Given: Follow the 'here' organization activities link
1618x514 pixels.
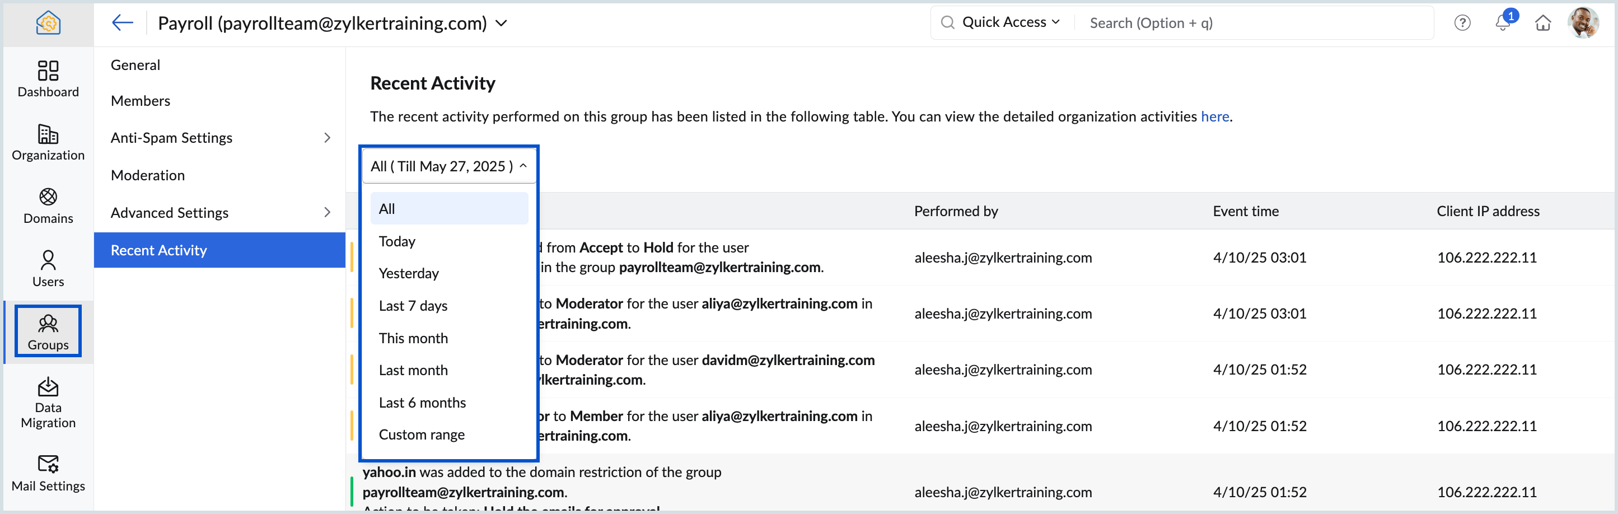Looking at the screenshot, I should (x=1214, y=116).
